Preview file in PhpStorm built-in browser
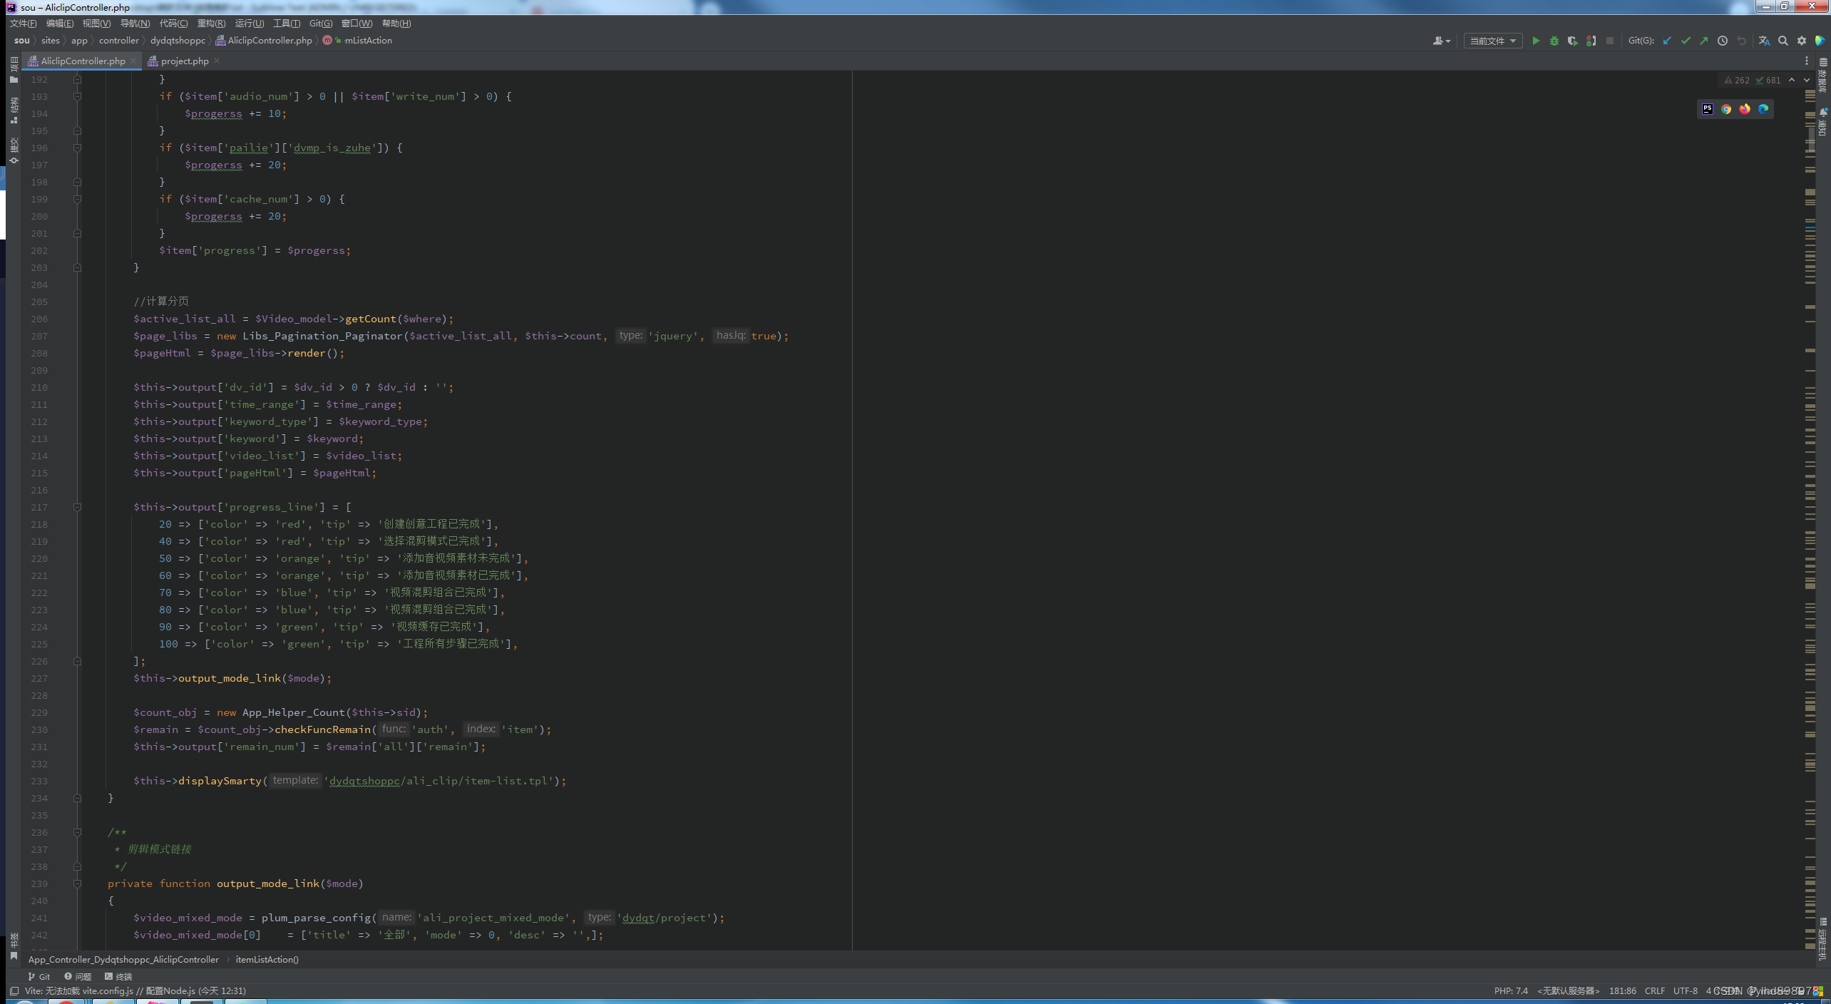The image size is (1831, 1004). (1707, 109)
